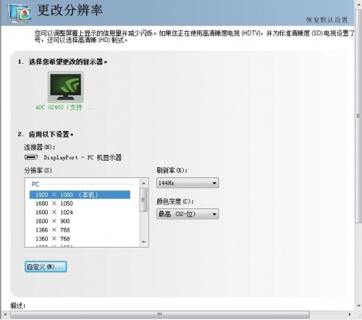Click the DisplayPort connector icon
Screen dimensions: 362x320
pos(31,157)
